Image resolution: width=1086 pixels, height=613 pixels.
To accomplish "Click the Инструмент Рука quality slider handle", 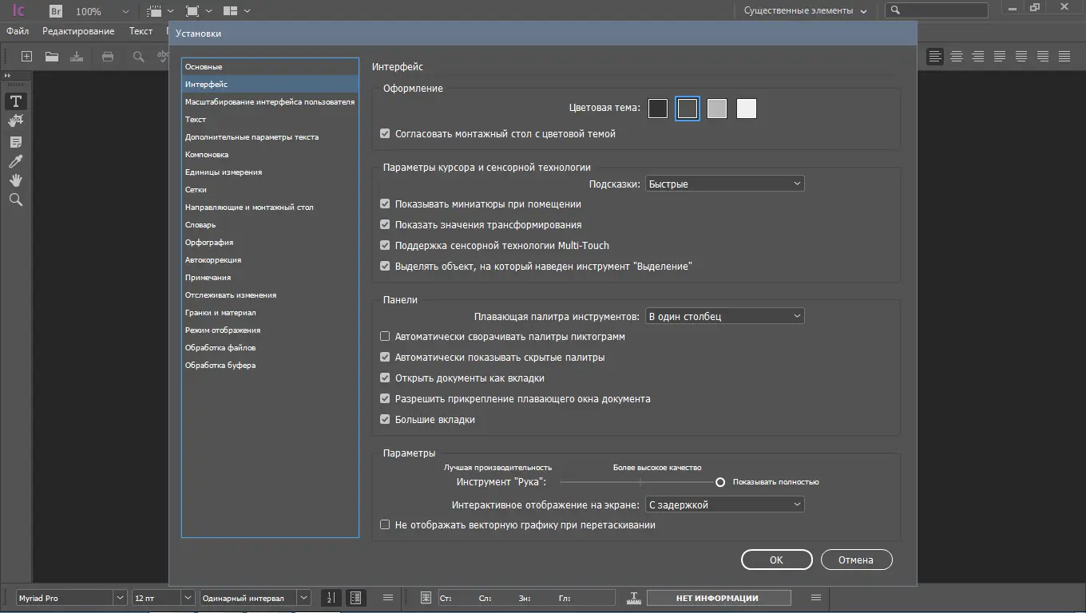I will (720, 482).
